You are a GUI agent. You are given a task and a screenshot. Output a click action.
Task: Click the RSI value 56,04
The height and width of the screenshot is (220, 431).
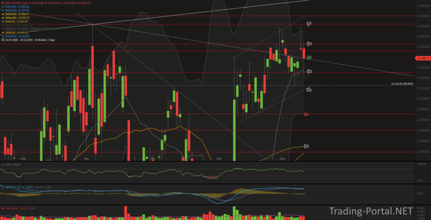coord(17,165)
